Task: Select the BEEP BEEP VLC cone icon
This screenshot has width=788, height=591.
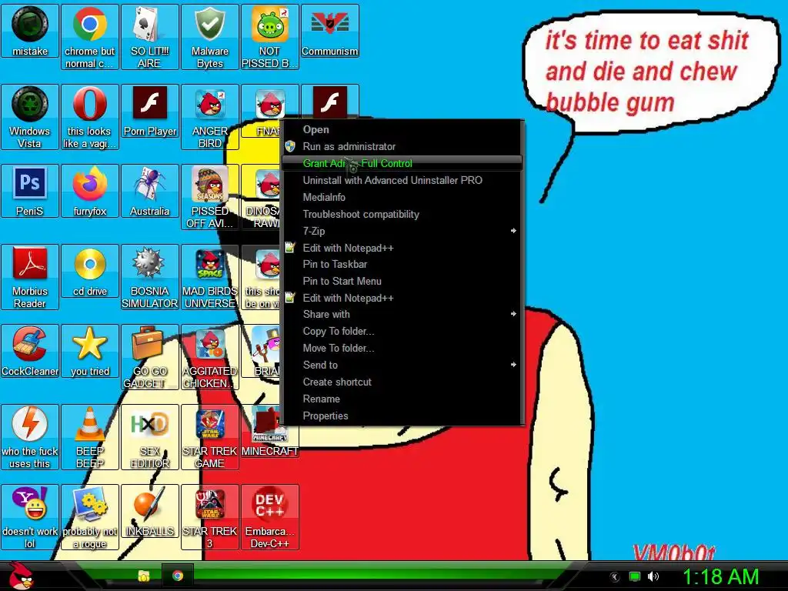Action: point(89,437)
